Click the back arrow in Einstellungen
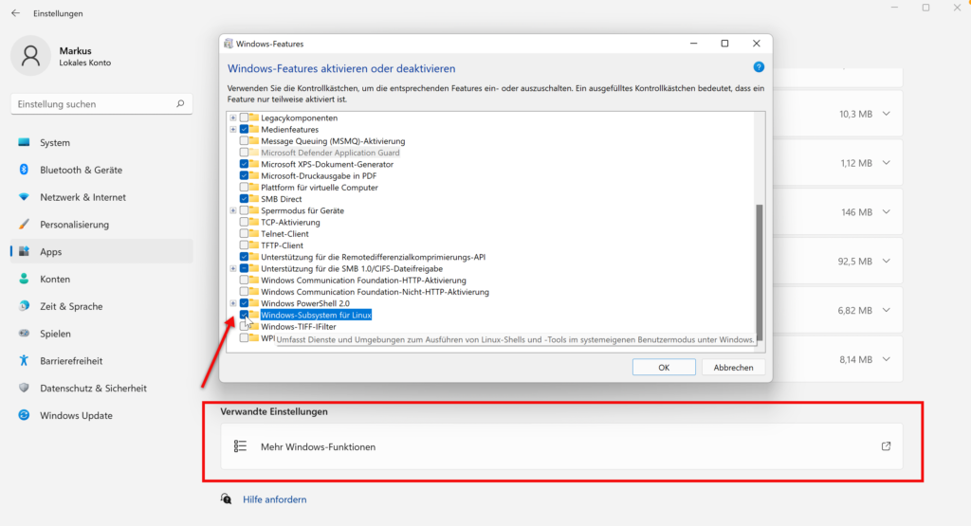 click(15, 13)
